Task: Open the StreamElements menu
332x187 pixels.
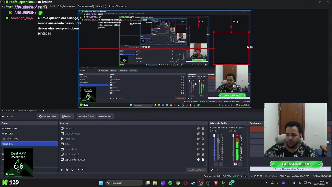Action: click(x=117, y=6)
